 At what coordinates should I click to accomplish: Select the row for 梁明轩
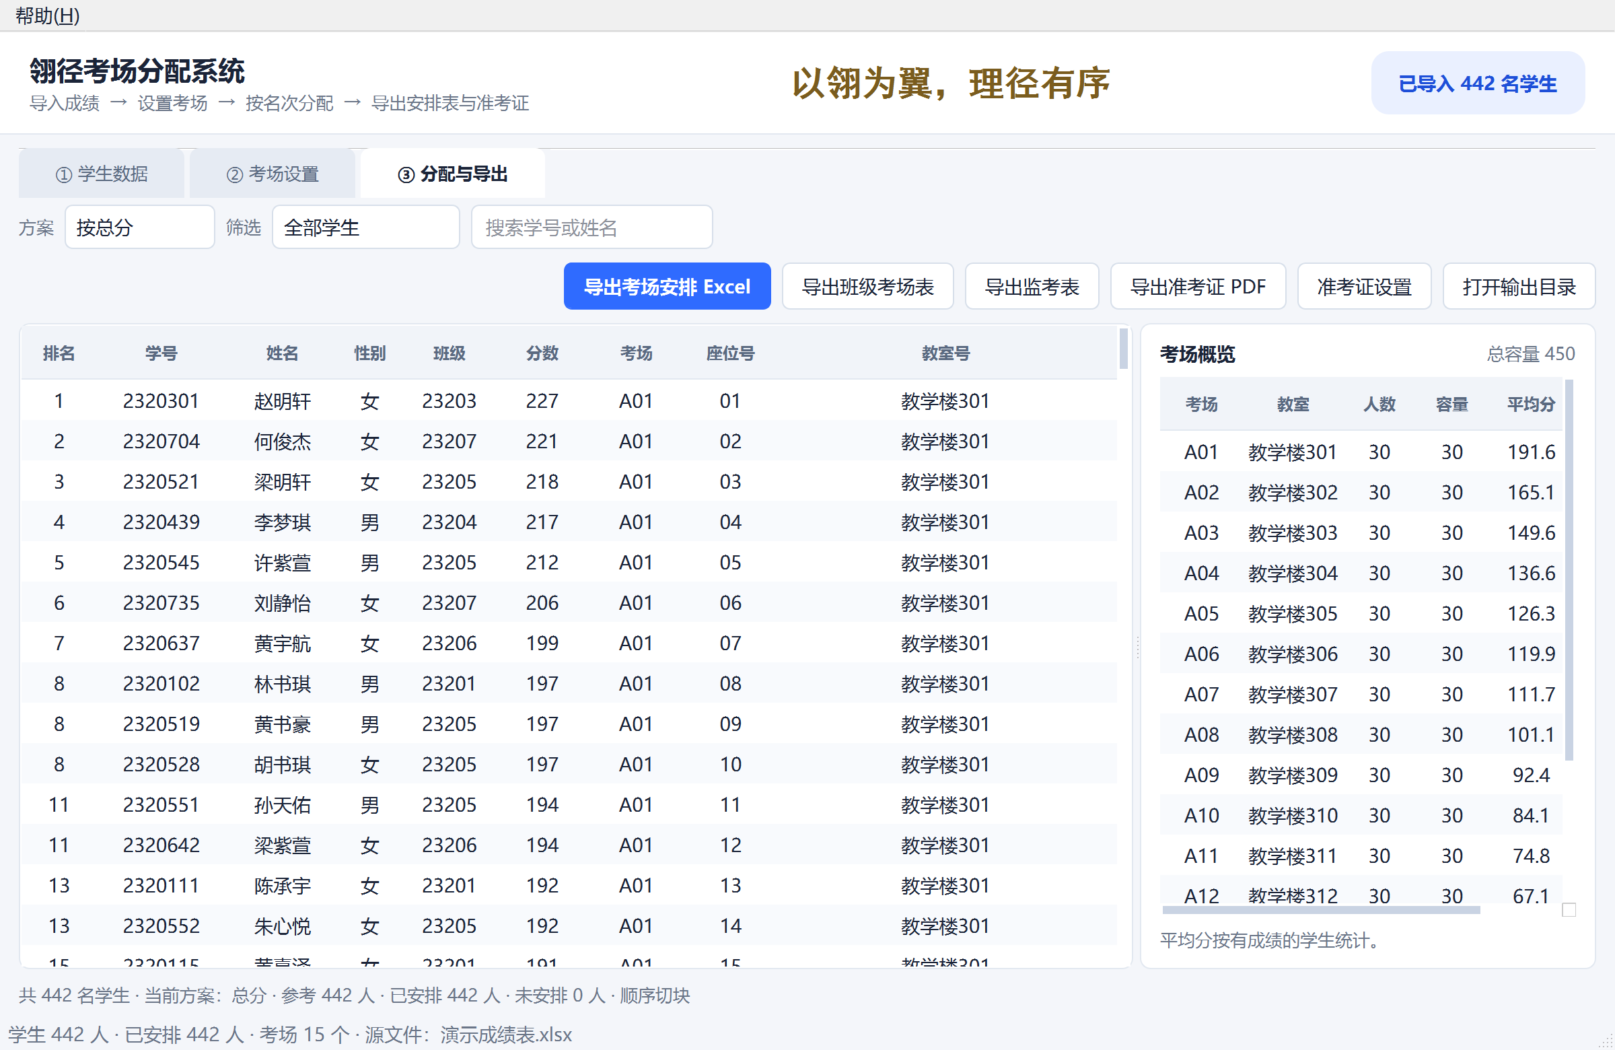pos(569,481)
